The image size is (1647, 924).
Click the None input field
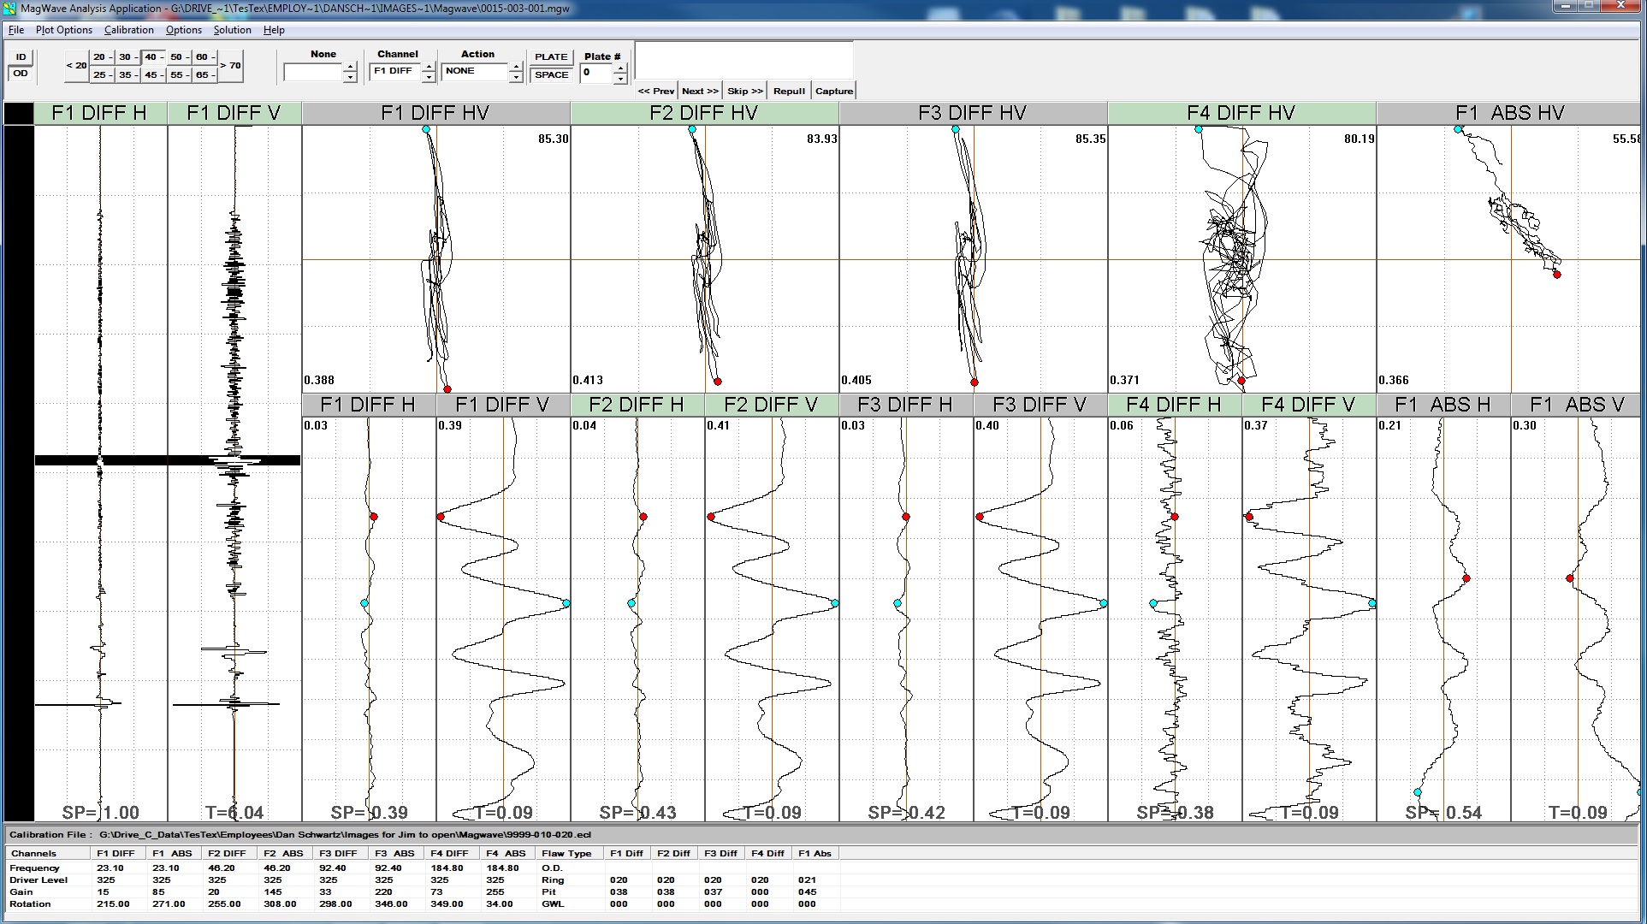(313, 73)
